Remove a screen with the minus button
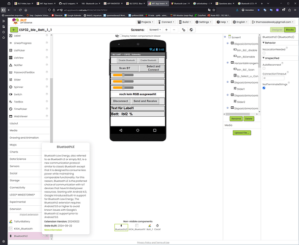The height and width of the screenshot is (245, 299). point(174,30)
